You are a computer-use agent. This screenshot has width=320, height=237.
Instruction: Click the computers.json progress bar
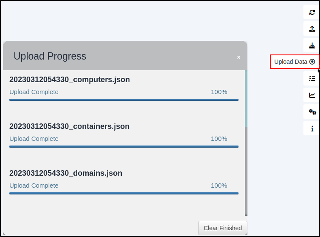click(x=124, y=100)
